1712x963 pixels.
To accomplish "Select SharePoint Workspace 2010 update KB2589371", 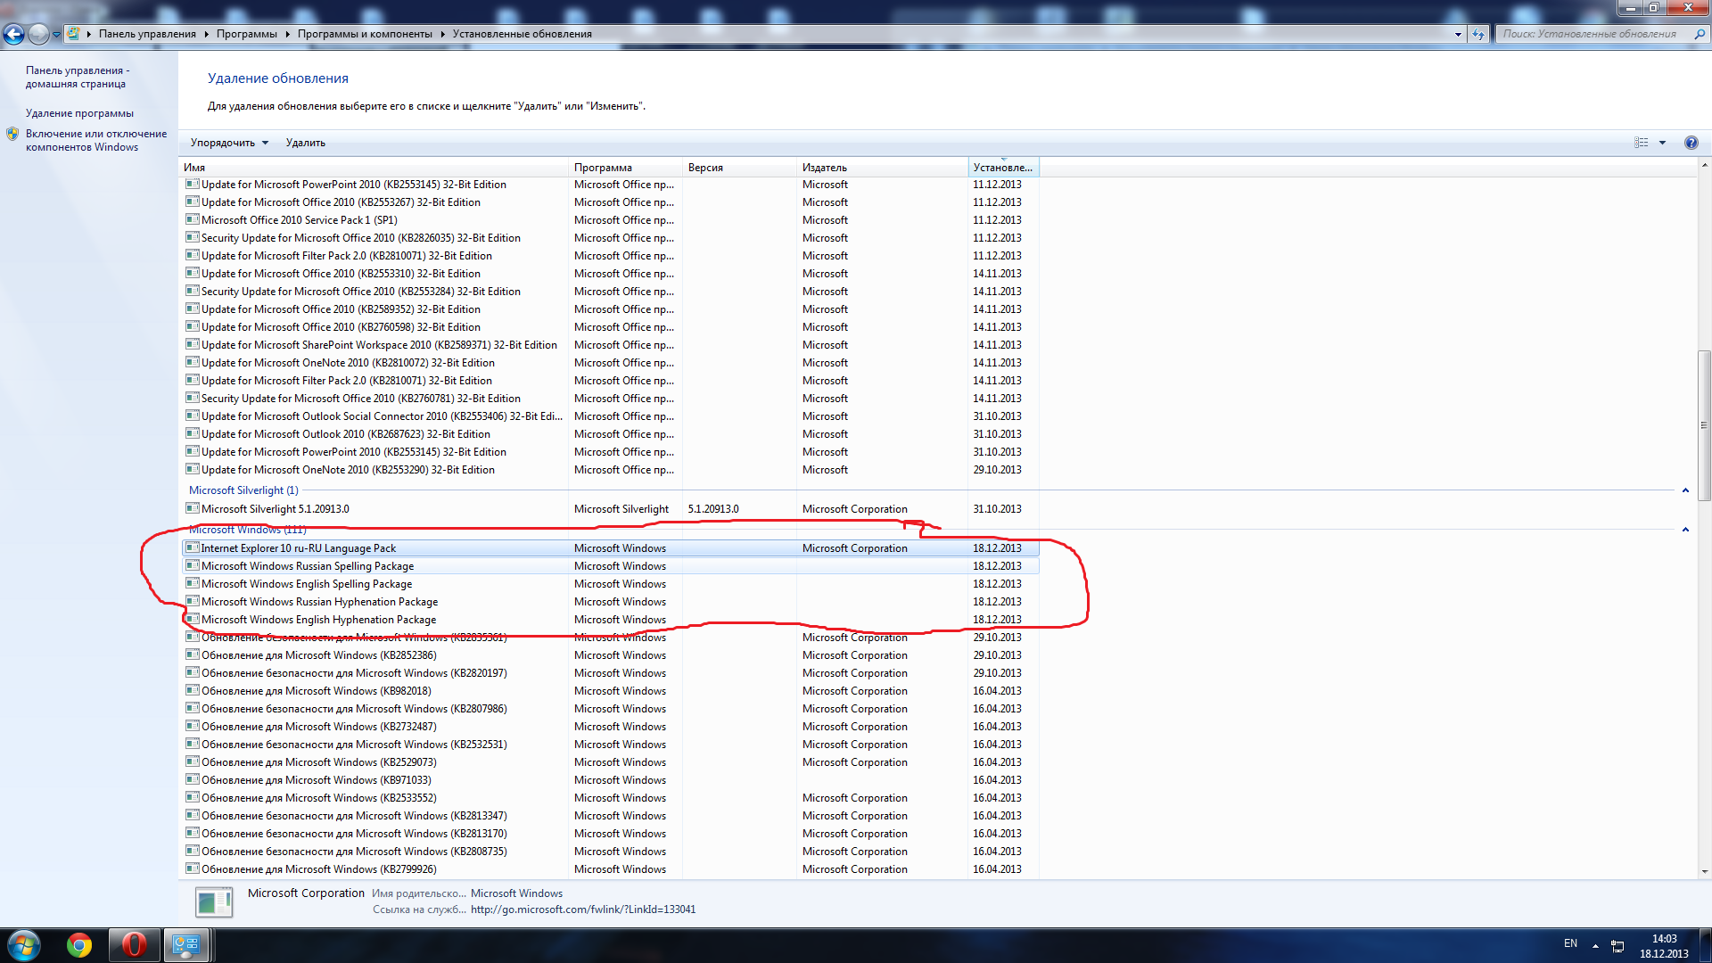I will tap(611, 345).
